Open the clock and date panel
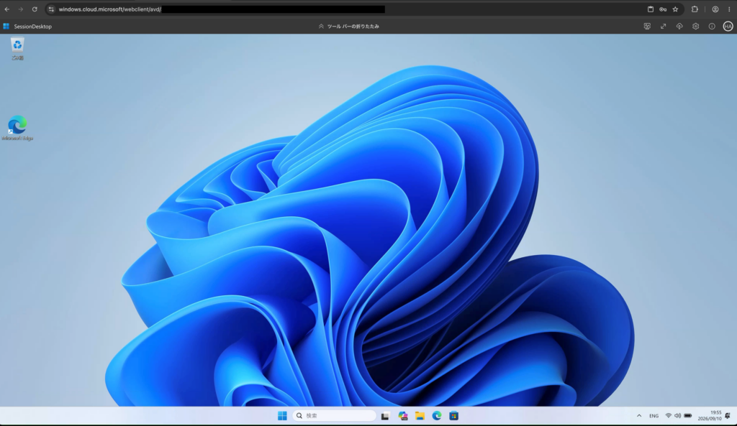The height and width of the screenshot is (426, 737). pyautogui.click(x=709, y=416)
